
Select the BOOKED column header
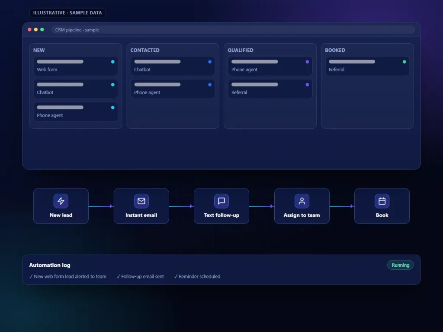click(x=335, y=50)
